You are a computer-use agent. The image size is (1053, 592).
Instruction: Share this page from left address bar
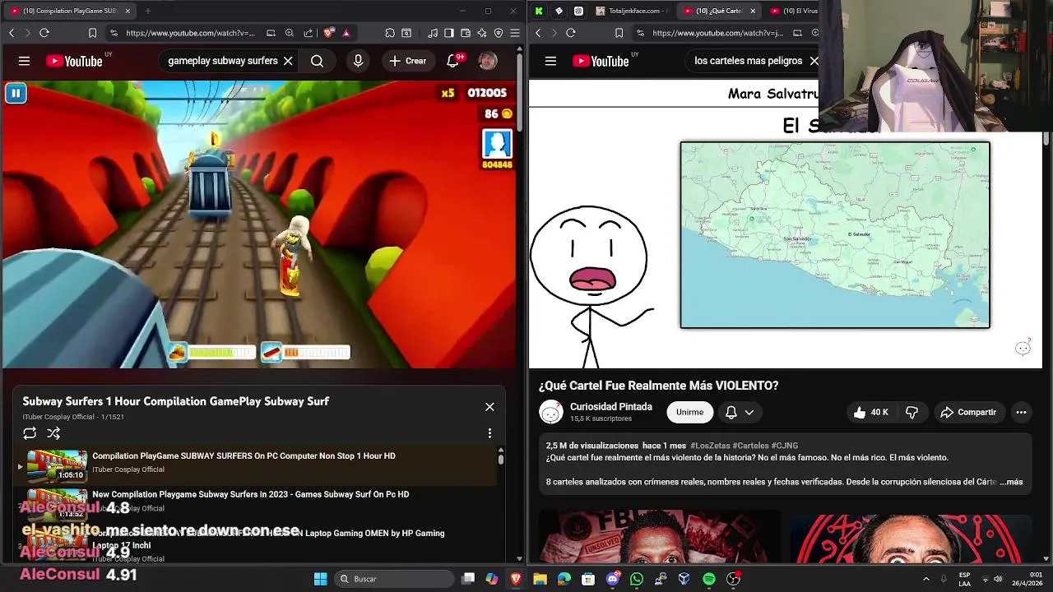pos(308,33)
